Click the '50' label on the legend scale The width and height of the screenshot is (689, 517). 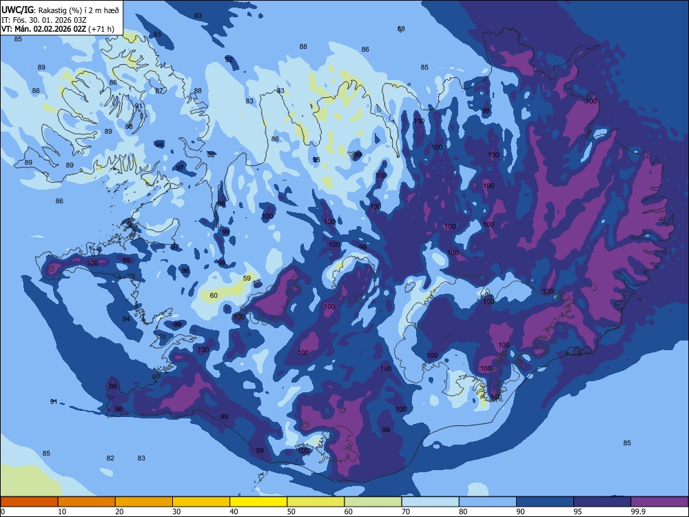click(x=291, y=511)
